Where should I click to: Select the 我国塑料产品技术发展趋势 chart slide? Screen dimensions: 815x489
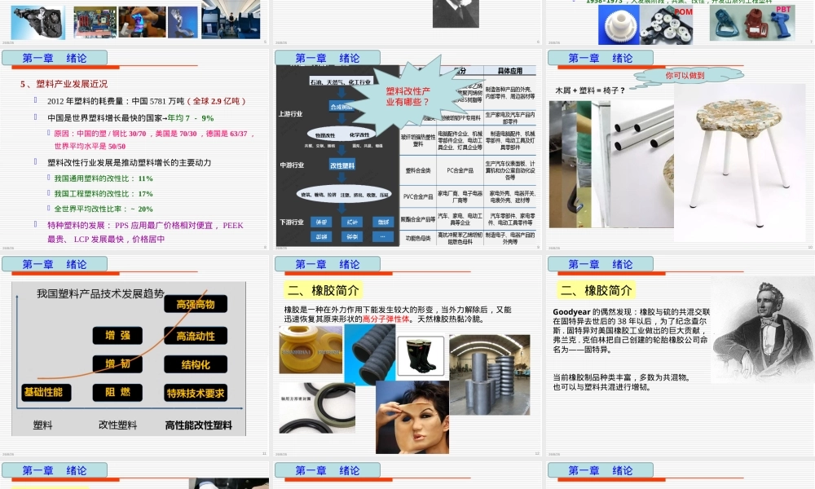(135, 355)
